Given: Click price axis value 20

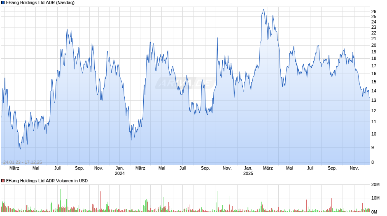Looking at the screenshot, I should click(374, 45).
